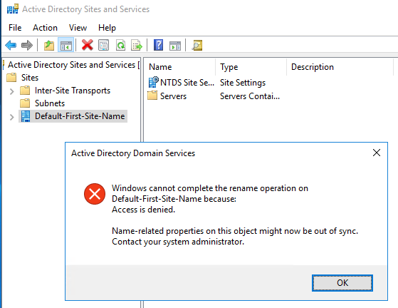The width and height of the screenshot is (398, 308).
Task: Click the Export List icon
Action: 137,45
